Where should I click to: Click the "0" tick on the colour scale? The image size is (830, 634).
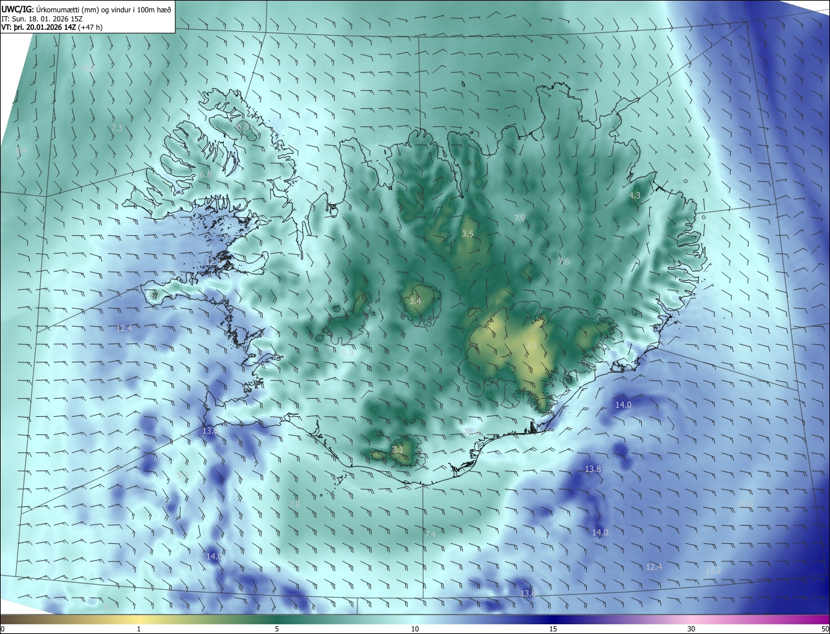[3, 629]
